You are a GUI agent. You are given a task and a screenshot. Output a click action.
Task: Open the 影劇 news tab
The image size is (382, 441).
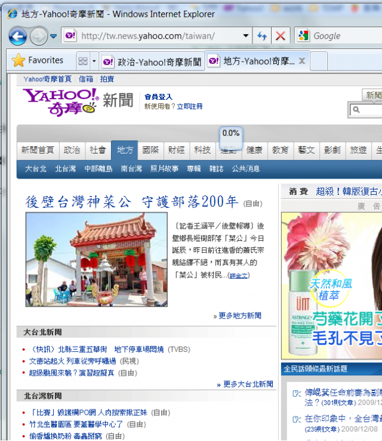click(332, 150)
